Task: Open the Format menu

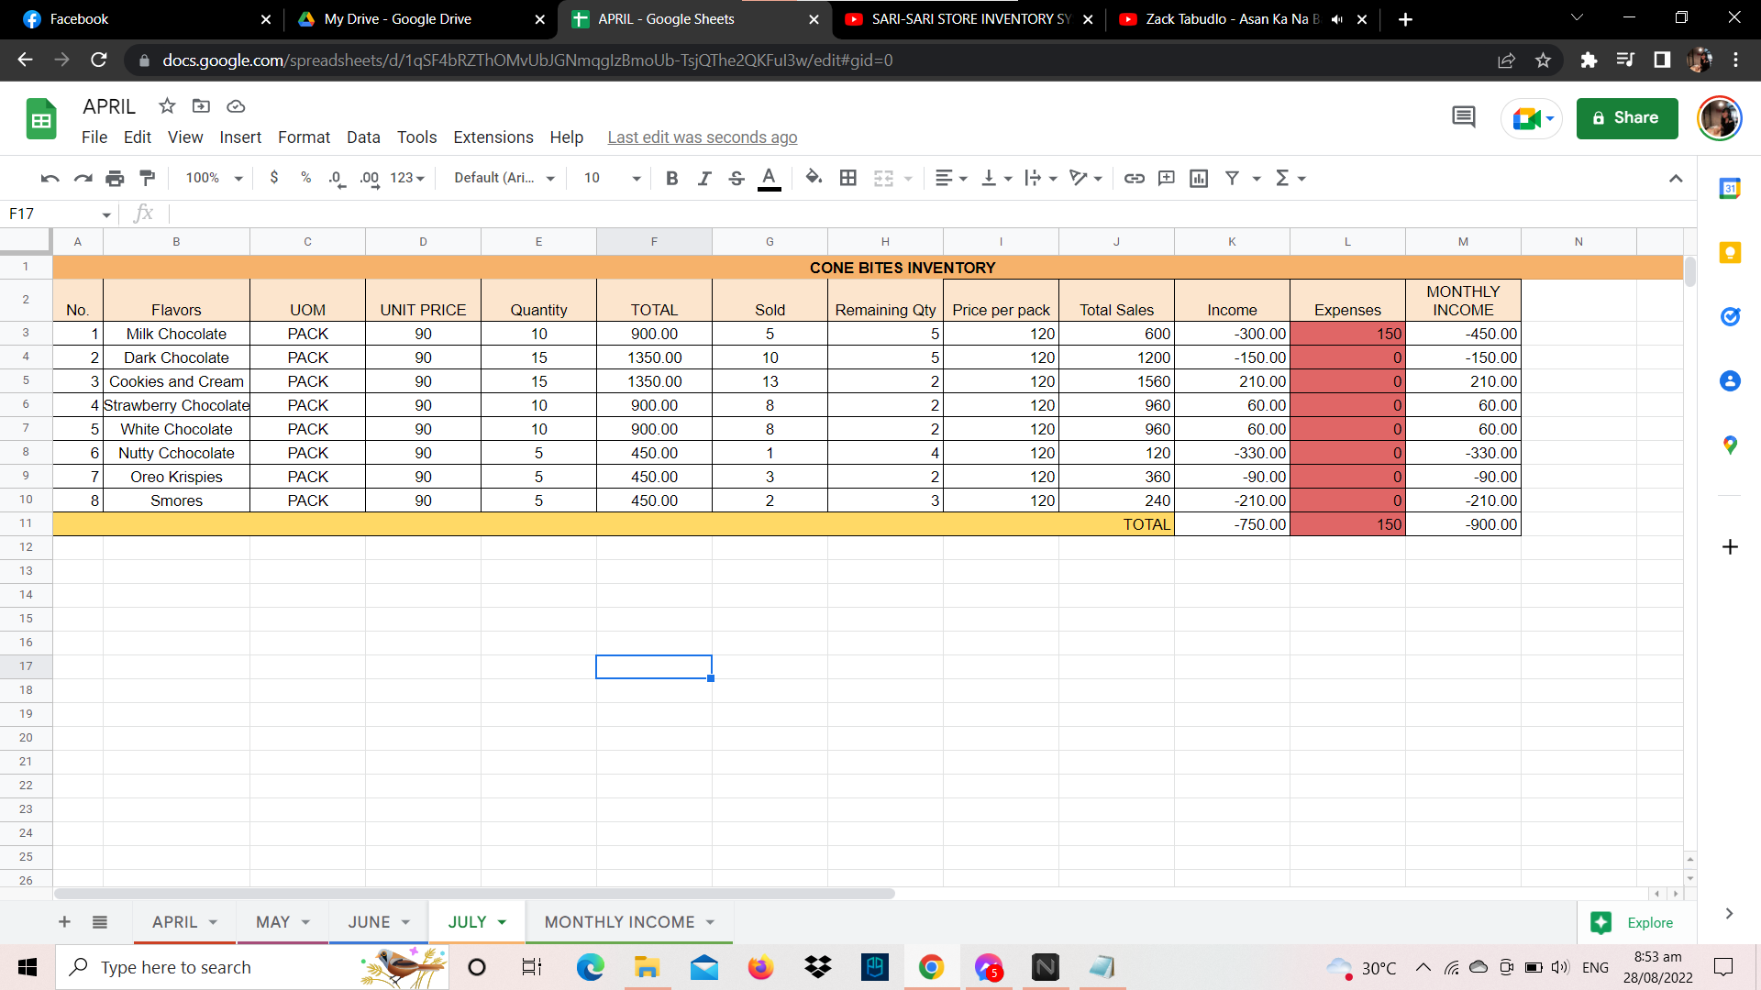Action: coord(304,137)
